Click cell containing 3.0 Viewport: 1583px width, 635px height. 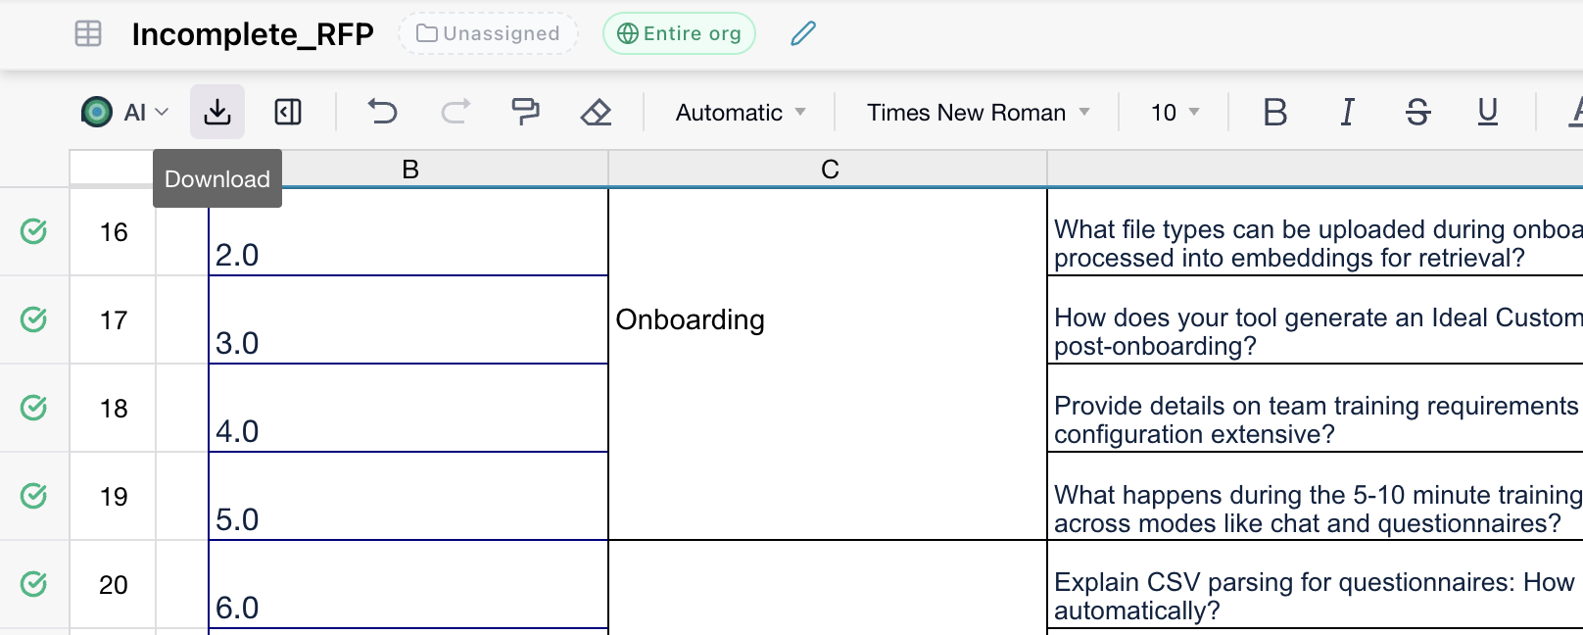click(408, 320)
